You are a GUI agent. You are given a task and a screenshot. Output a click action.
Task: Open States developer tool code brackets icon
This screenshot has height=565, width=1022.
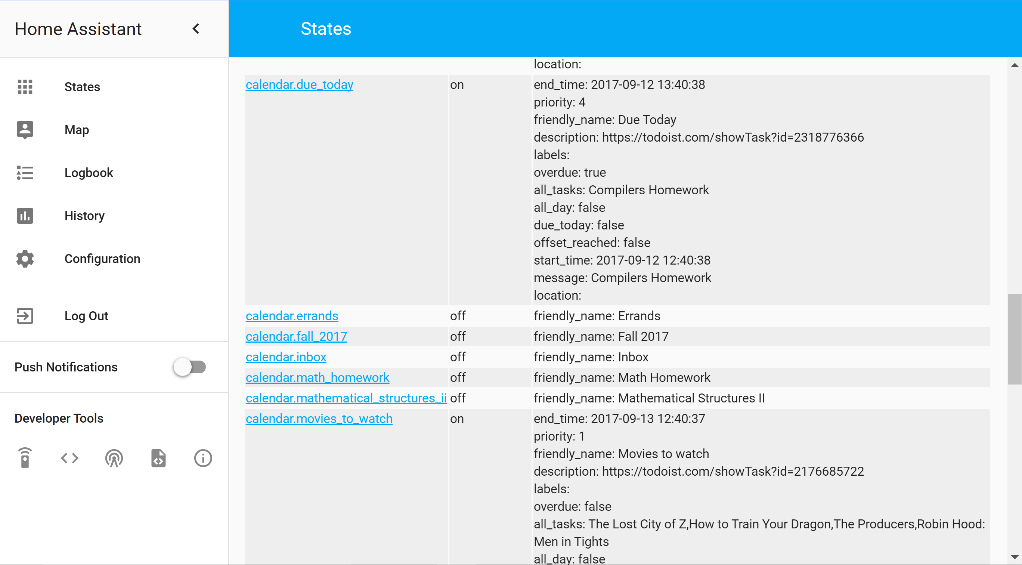coord(69,458)
